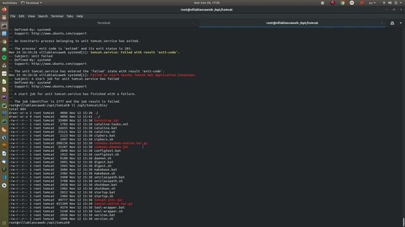
Task: Click 'configtest.bat' in the listing
Action: coord(108,151)
